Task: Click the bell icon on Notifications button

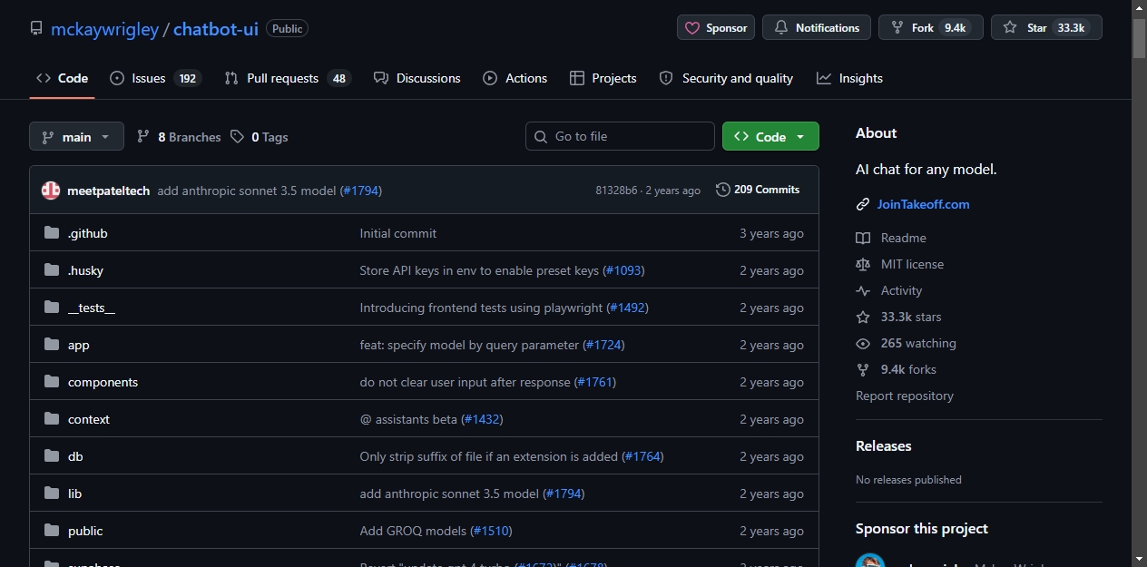Action: [x=781, y=27]
